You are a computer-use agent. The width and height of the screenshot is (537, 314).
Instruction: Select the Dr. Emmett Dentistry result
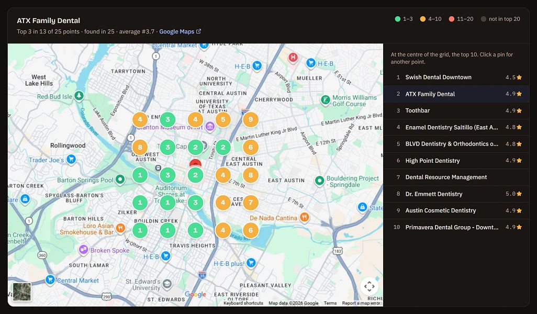coord(456,194)
